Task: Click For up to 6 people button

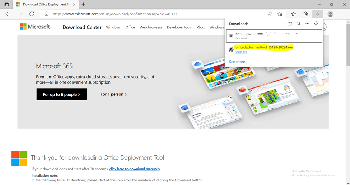Action: tap(62, 94)
